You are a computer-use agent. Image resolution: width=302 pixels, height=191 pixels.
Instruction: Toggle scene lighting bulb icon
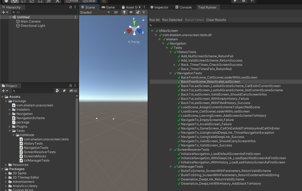coord(124,12)
